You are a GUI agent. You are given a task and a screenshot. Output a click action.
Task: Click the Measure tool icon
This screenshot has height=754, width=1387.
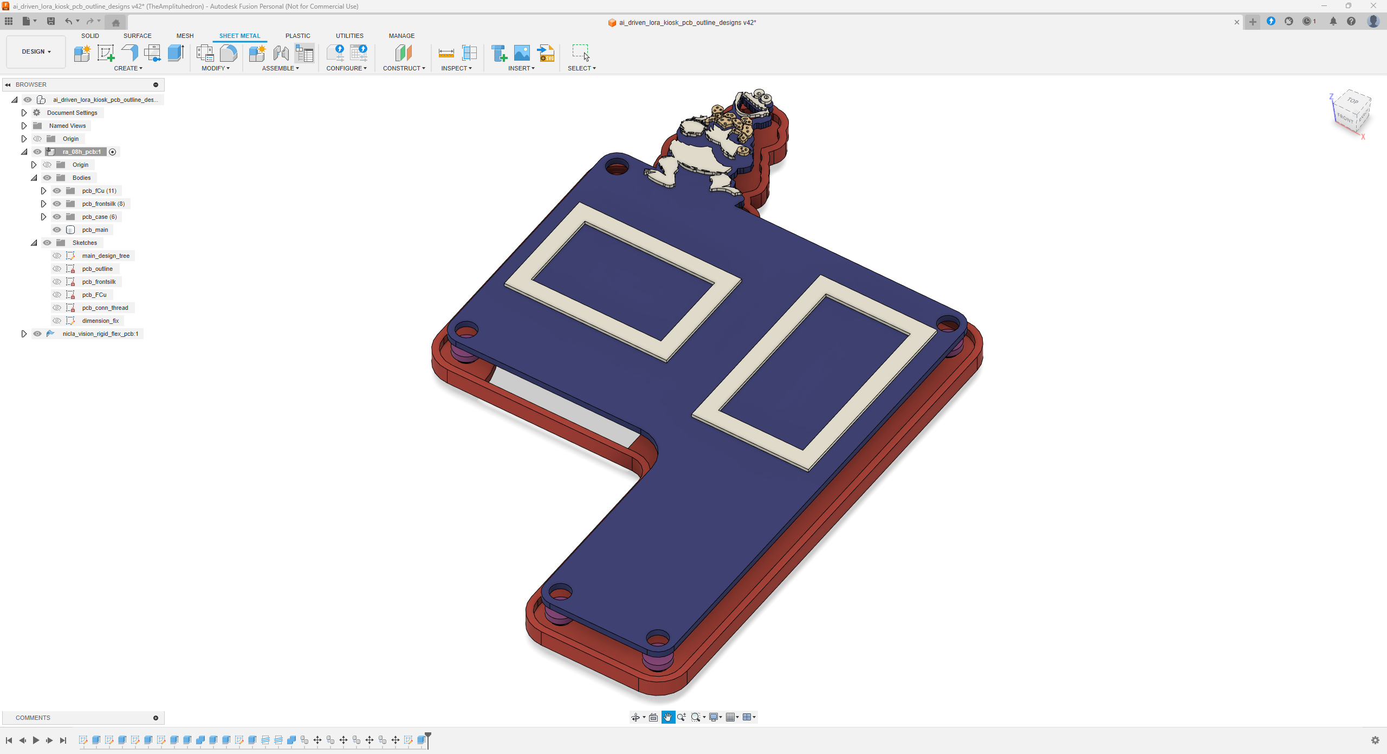pos(446,53)
